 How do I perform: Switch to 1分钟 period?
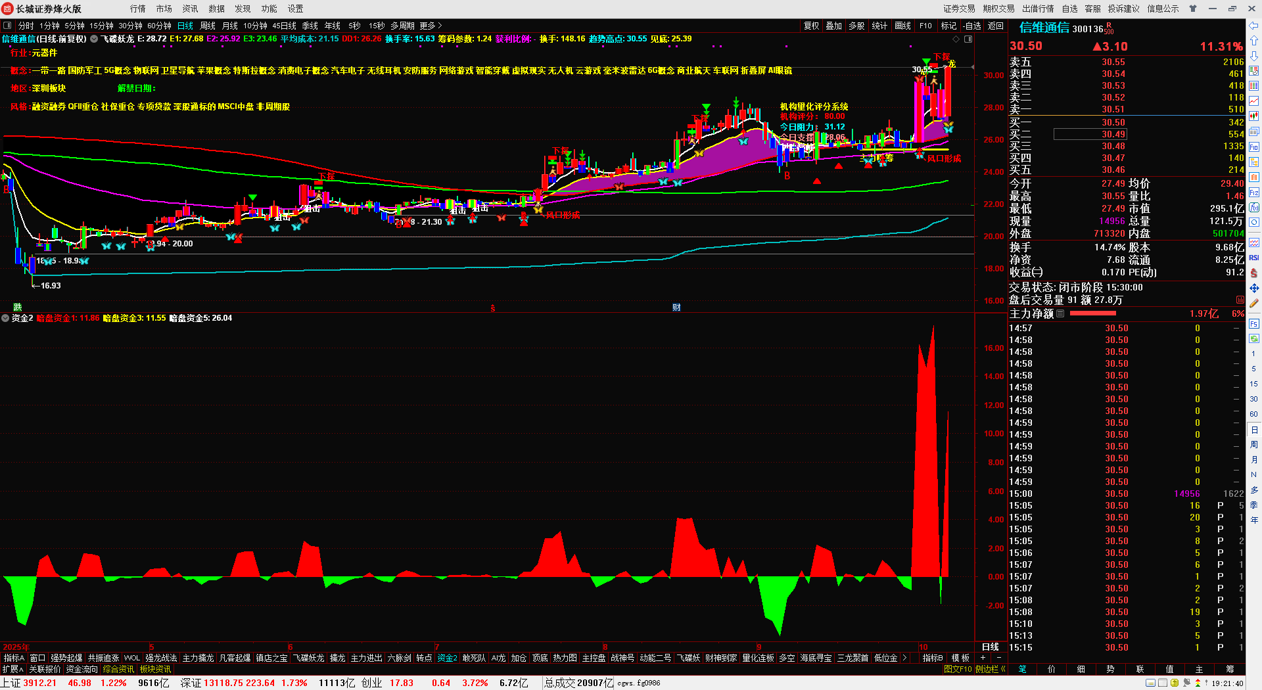[49, 26]
